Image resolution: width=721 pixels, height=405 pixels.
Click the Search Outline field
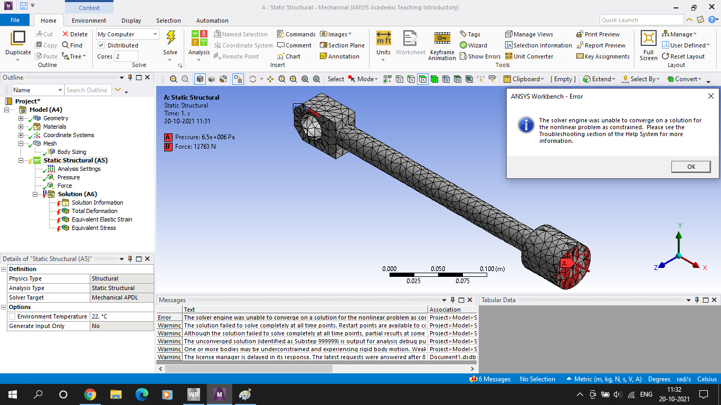pyautogui.click(x=88, y=90)
